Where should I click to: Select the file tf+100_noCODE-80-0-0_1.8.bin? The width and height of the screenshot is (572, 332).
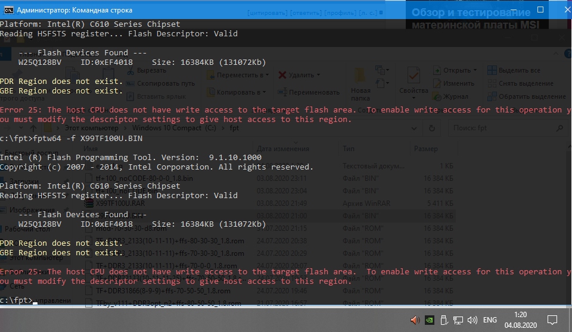[144, 178]
